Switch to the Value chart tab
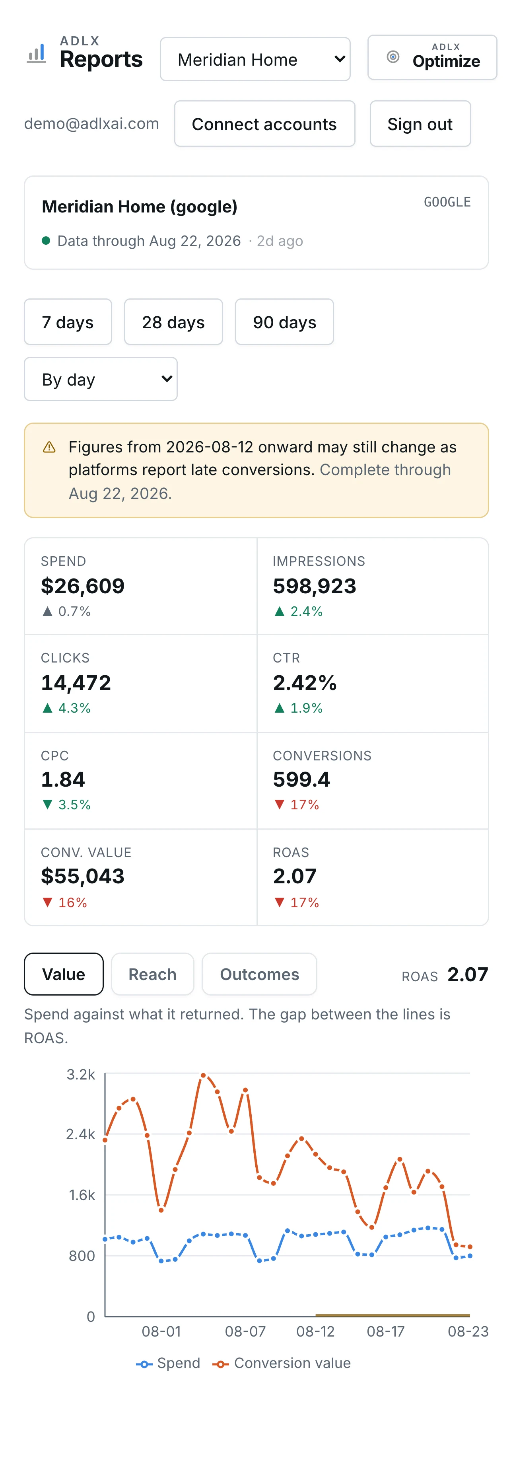513x1479 pixels. click(64, 974)
